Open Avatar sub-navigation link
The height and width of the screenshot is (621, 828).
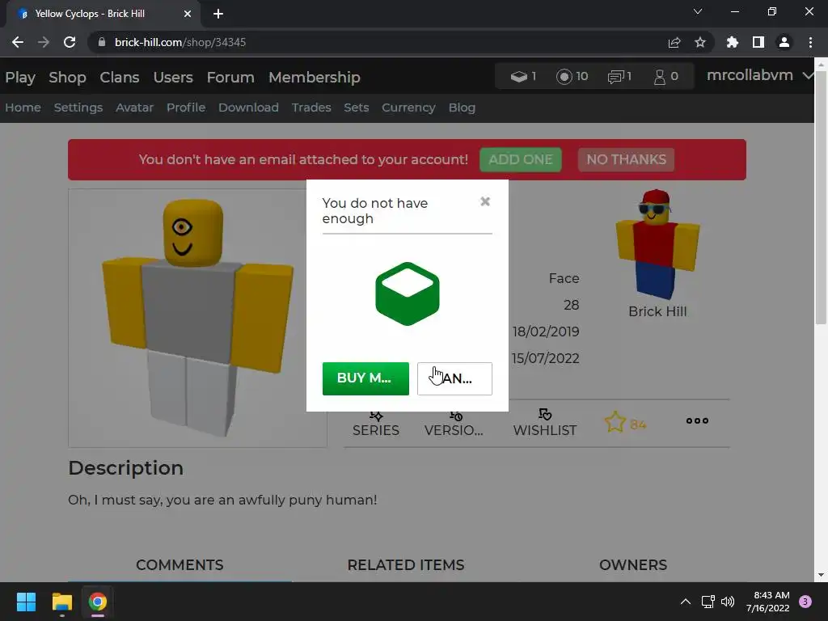(x=135, y=108)
